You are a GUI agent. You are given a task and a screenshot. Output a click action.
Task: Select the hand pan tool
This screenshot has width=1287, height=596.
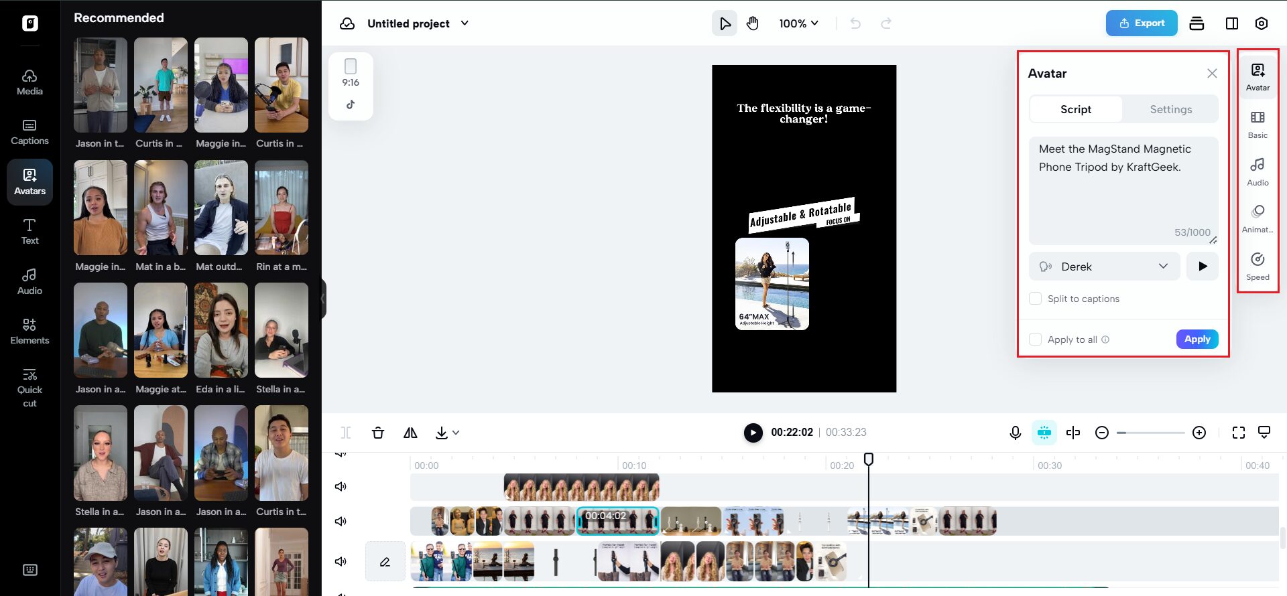click(x=753, y=23)
